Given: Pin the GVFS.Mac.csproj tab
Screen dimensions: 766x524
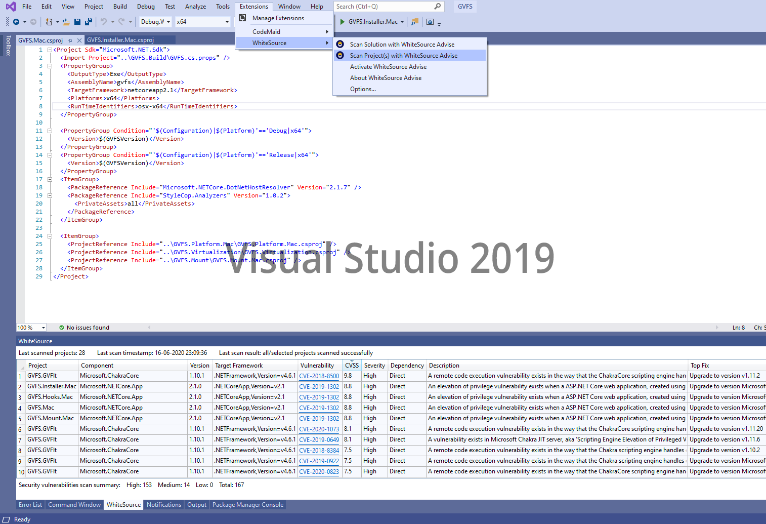Looking at the screenshot, I should tap(70, 41).
